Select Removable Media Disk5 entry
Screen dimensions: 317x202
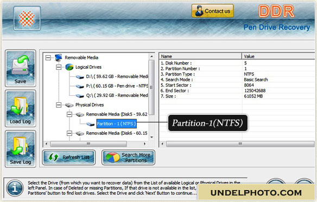coord(117,114)
